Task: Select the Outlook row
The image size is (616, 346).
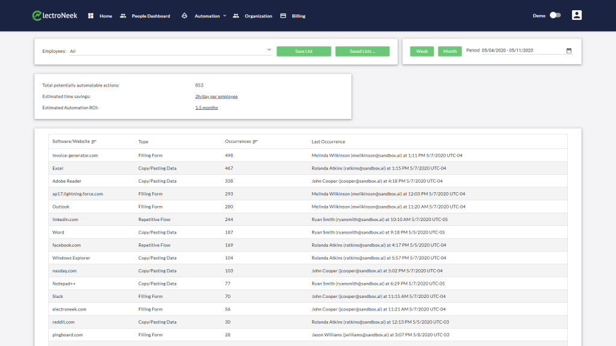Action: point(307,207)
